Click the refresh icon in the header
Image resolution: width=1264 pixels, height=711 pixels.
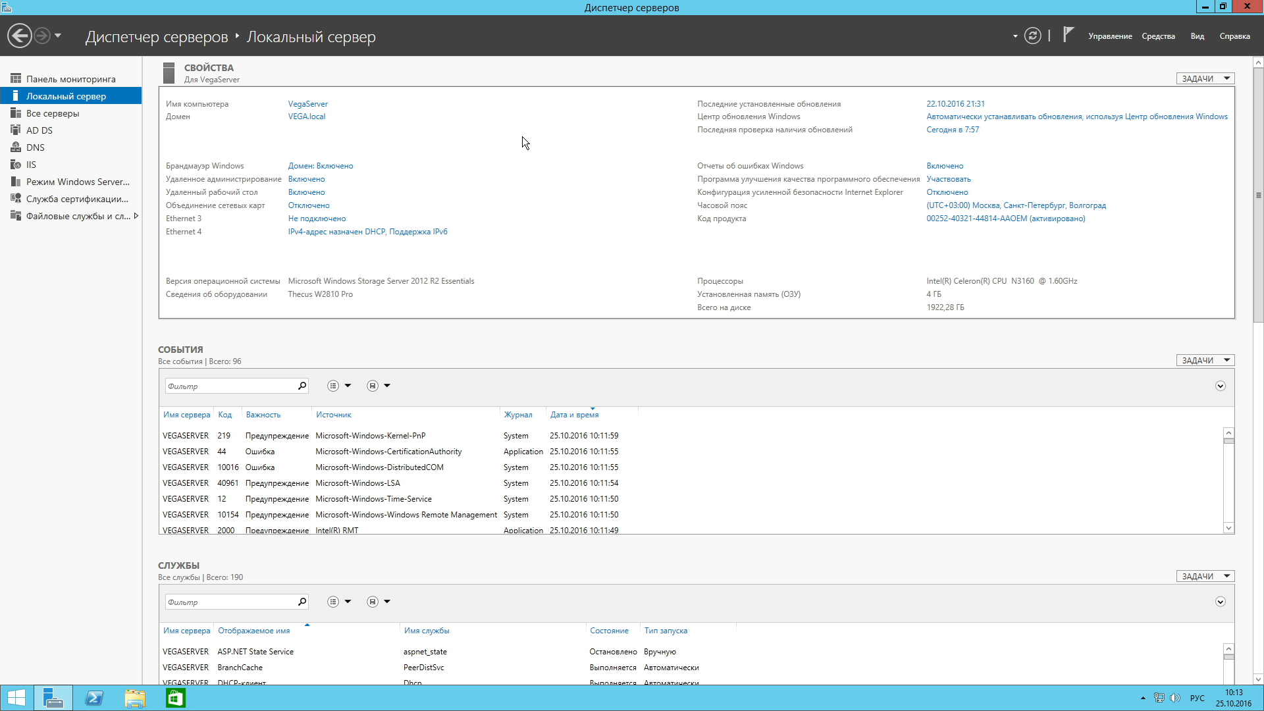pyautogui.click(x=1032, y=36)
